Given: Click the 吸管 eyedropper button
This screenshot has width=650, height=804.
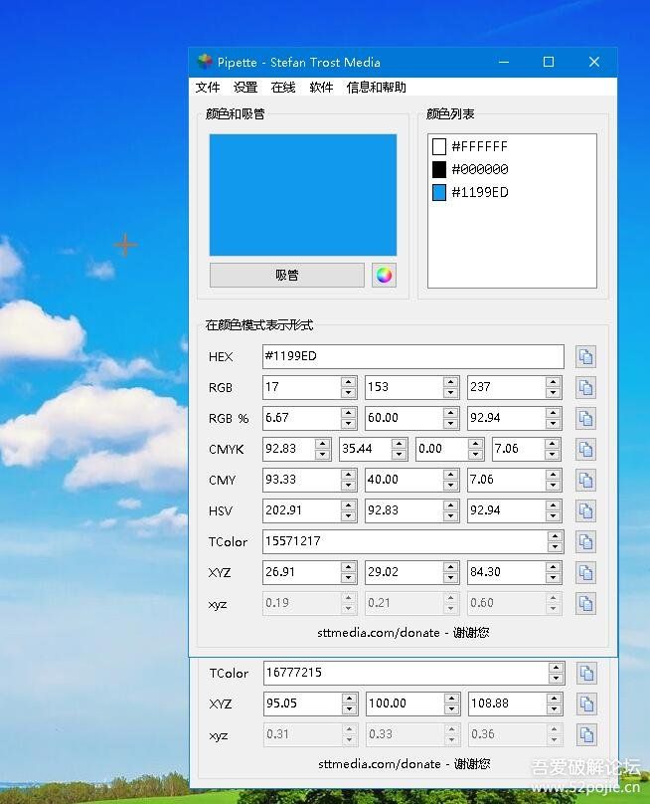Looking at the screenshot, I should coord(287,276).
